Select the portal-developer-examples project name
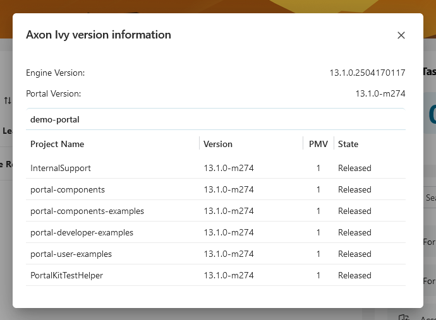The width and height of the screenshot is (436, 320). (82, 232)
